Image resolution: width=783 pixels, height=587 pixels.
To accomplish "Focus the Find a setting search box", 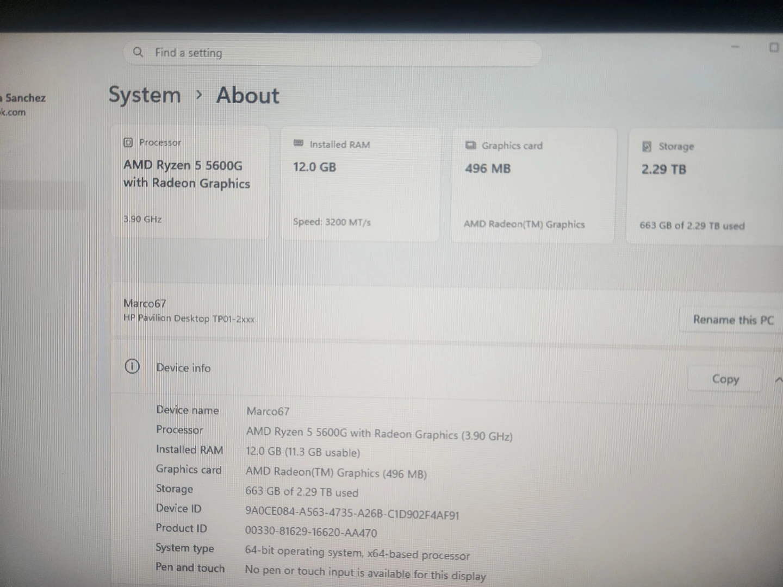I will (333, 53).
